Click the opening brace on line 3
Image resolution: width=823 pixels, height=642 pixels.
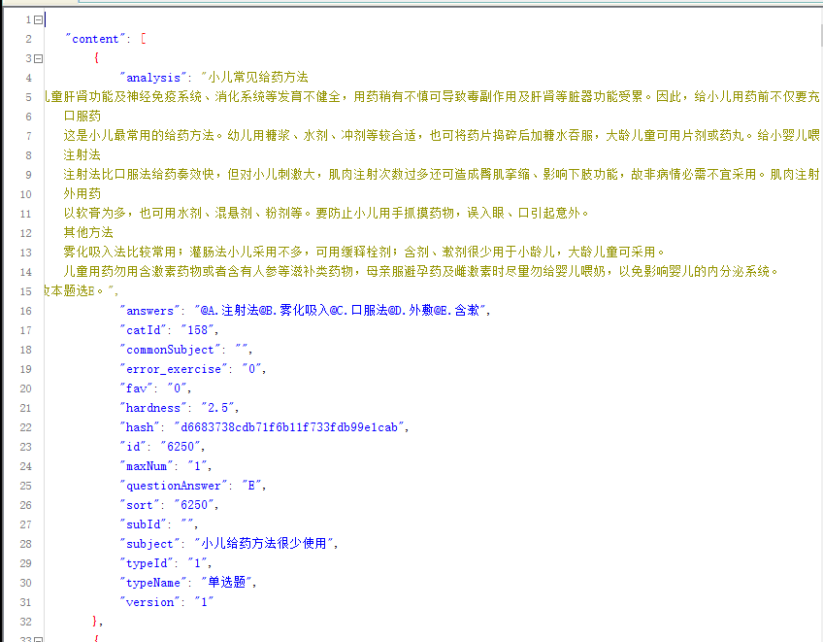click(96, 58)
